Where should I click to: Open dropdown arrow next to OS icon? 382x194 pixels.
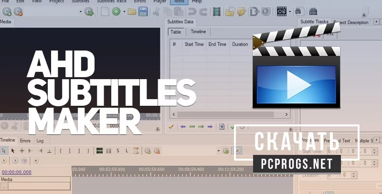tap(290, 11)
